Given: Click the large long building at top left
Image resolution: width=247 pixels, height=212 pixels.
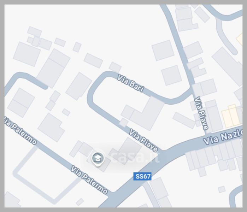Looking at the screenshot, I should click(x=53, y=68).
